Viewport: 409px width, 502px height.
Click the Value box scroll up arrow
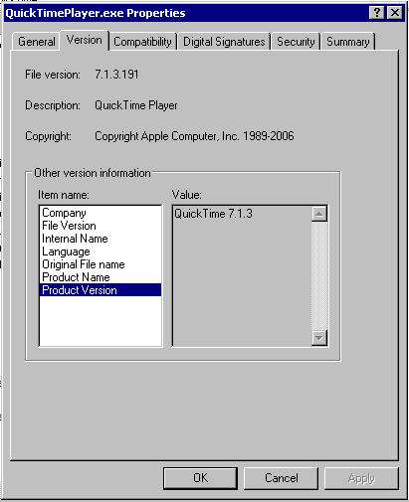click(x=319, y=214)
